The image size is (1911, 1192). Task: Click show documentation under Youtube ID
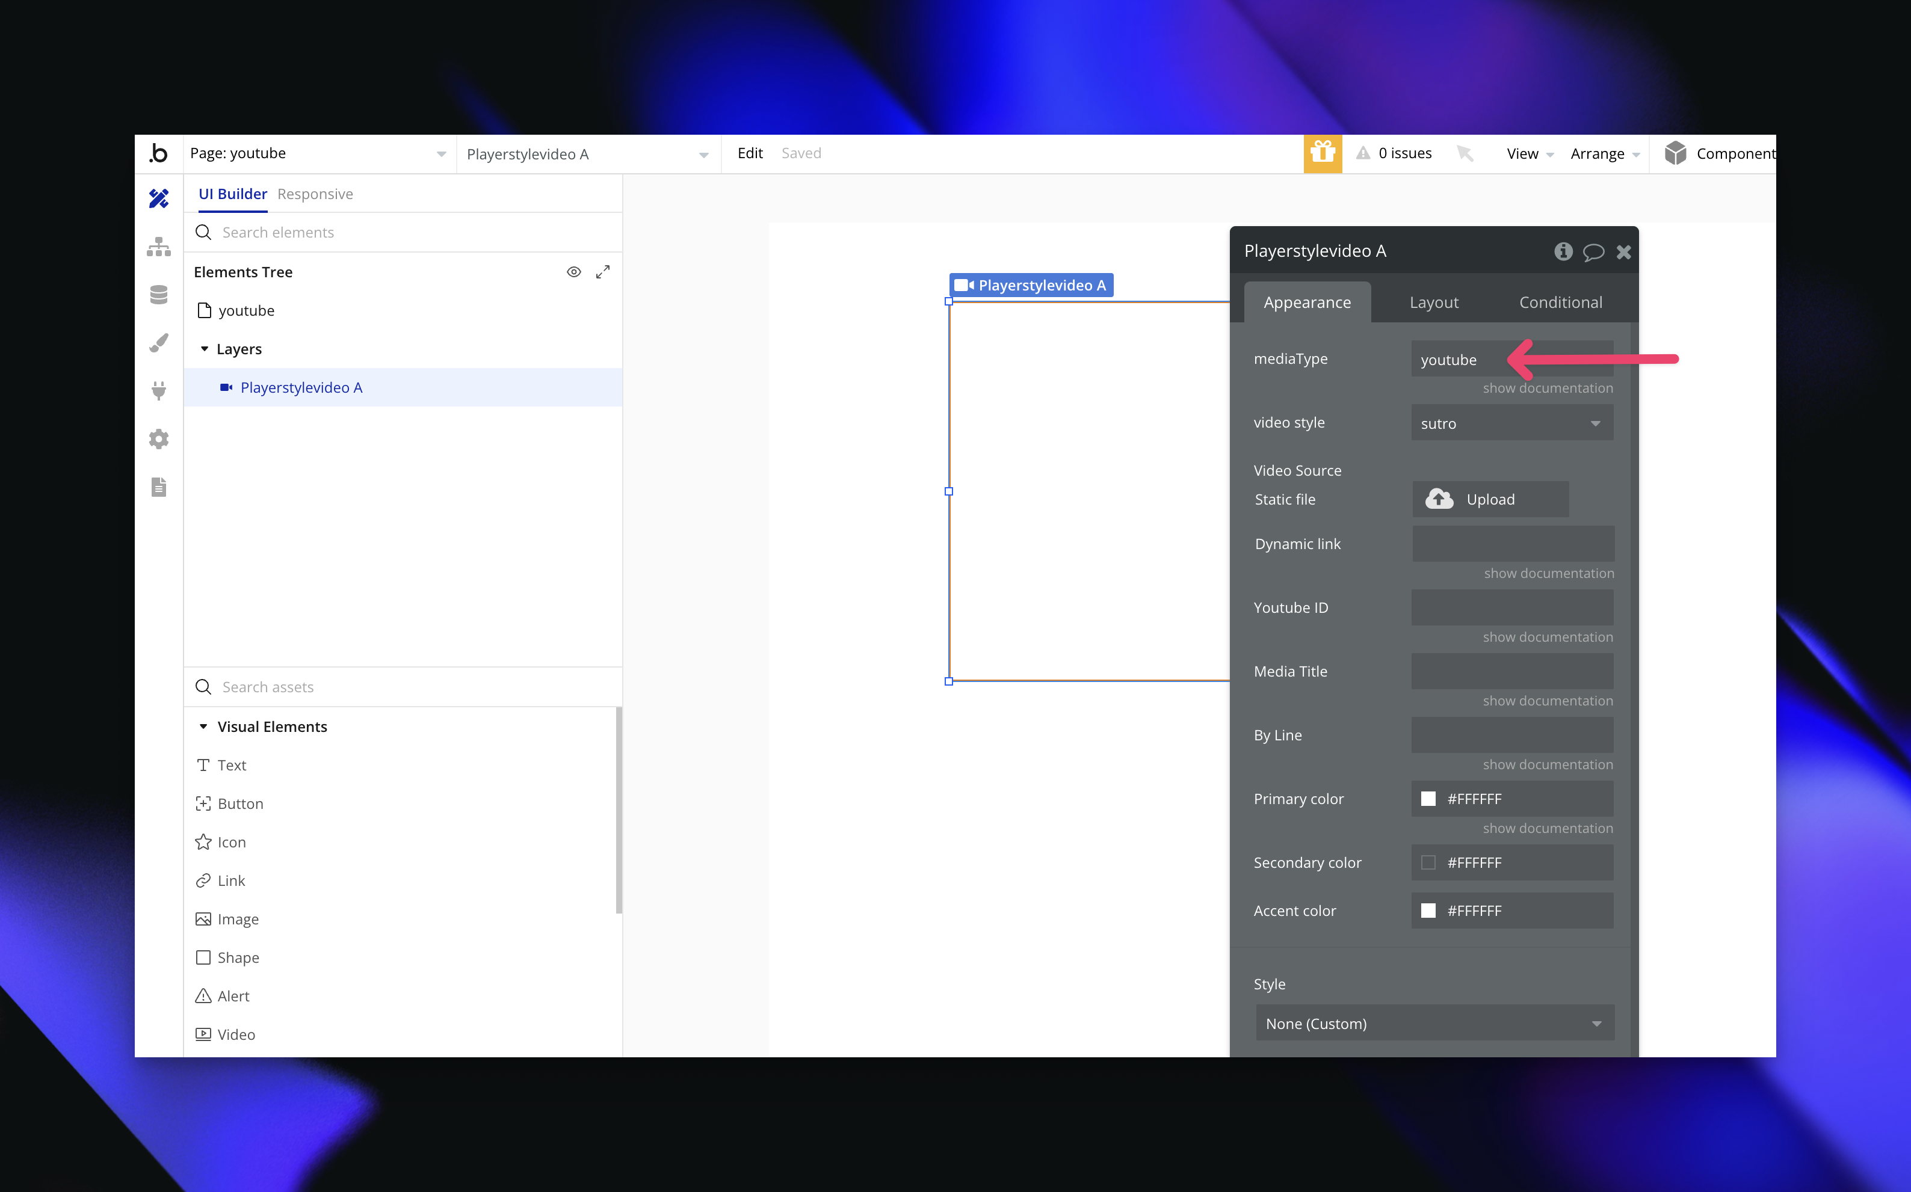1548,637
